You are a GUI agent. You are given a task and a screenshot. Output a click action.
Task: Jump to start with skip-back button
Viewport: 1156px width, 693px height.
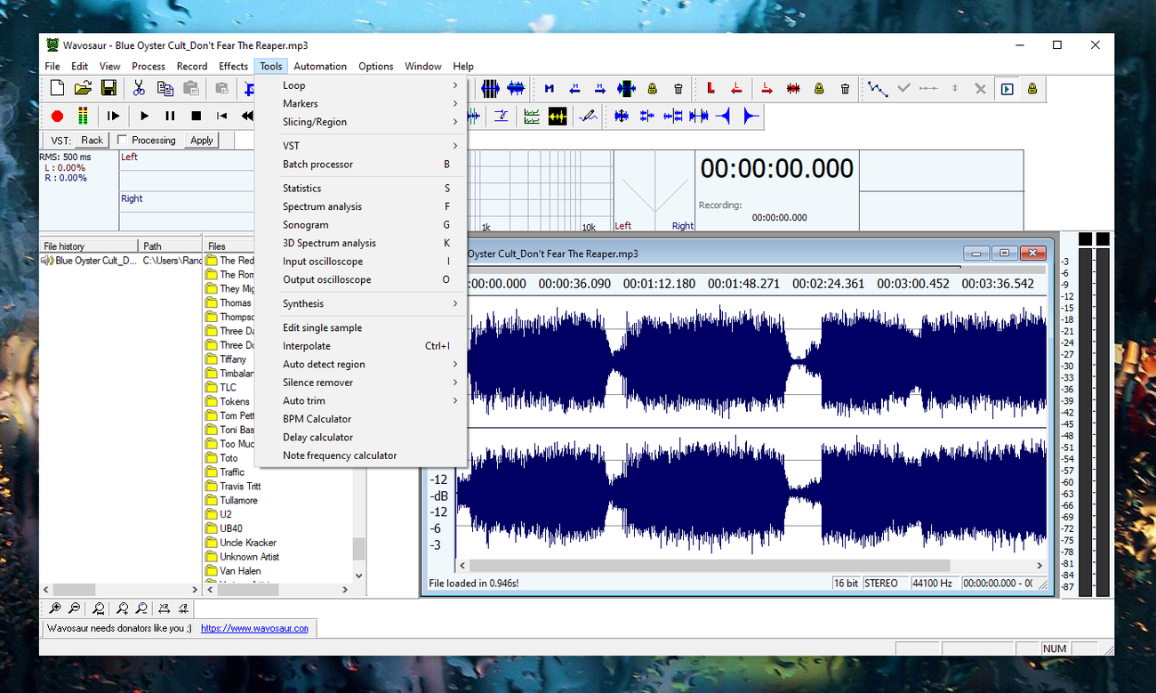tap(221, 116)
